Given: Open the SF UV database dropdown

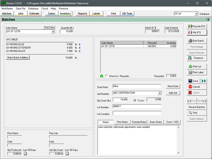Looking at the screenshot, I should pyautogui.click(x=196, y=14).
